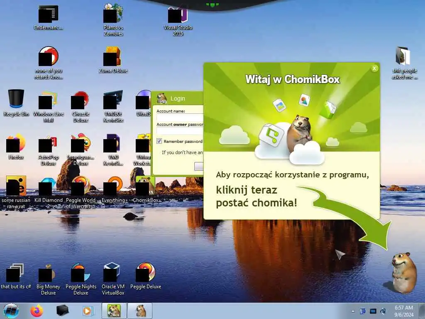Open the tray flag notification icon
The width and height of the screenshot is (425, 319).
coord(363,311)
